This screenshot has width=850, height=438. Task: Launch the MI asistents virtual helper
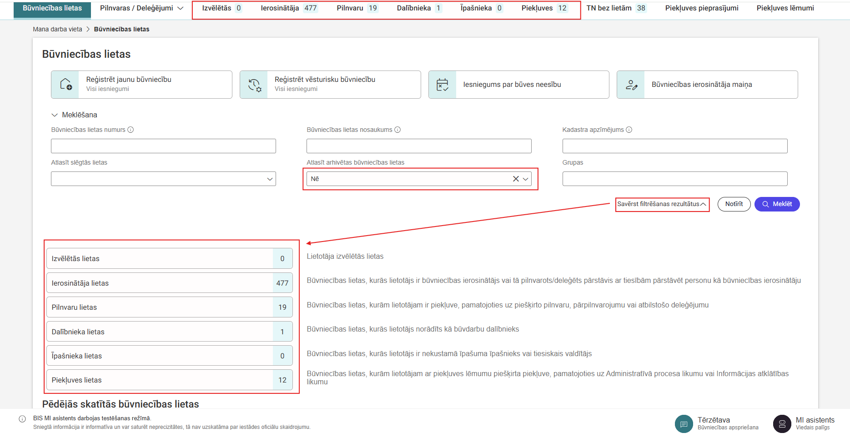[x=782, y=423]
